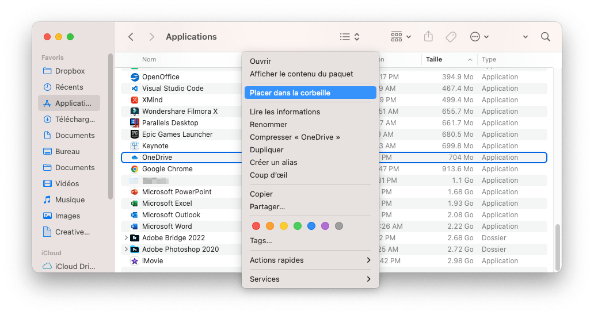Select the Microsoft Outlook row
Viewport: 594px width, 315px height.
tap(334, 215)
